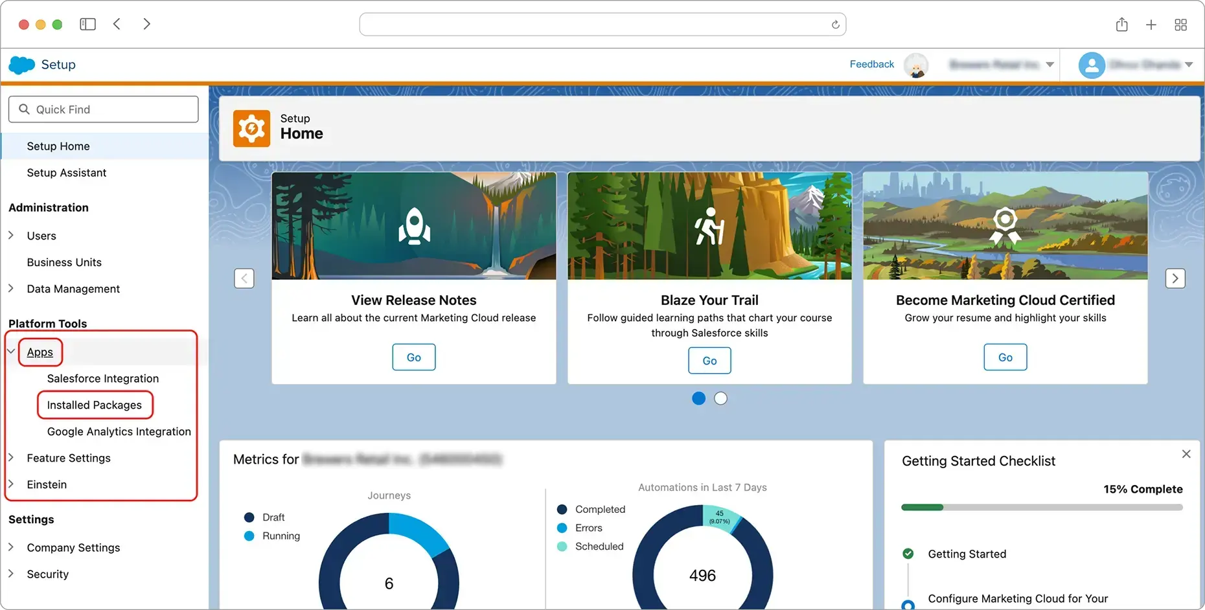Show the tab overview grid icon
Screen dimensions: 1205x610
[1180, 25]
